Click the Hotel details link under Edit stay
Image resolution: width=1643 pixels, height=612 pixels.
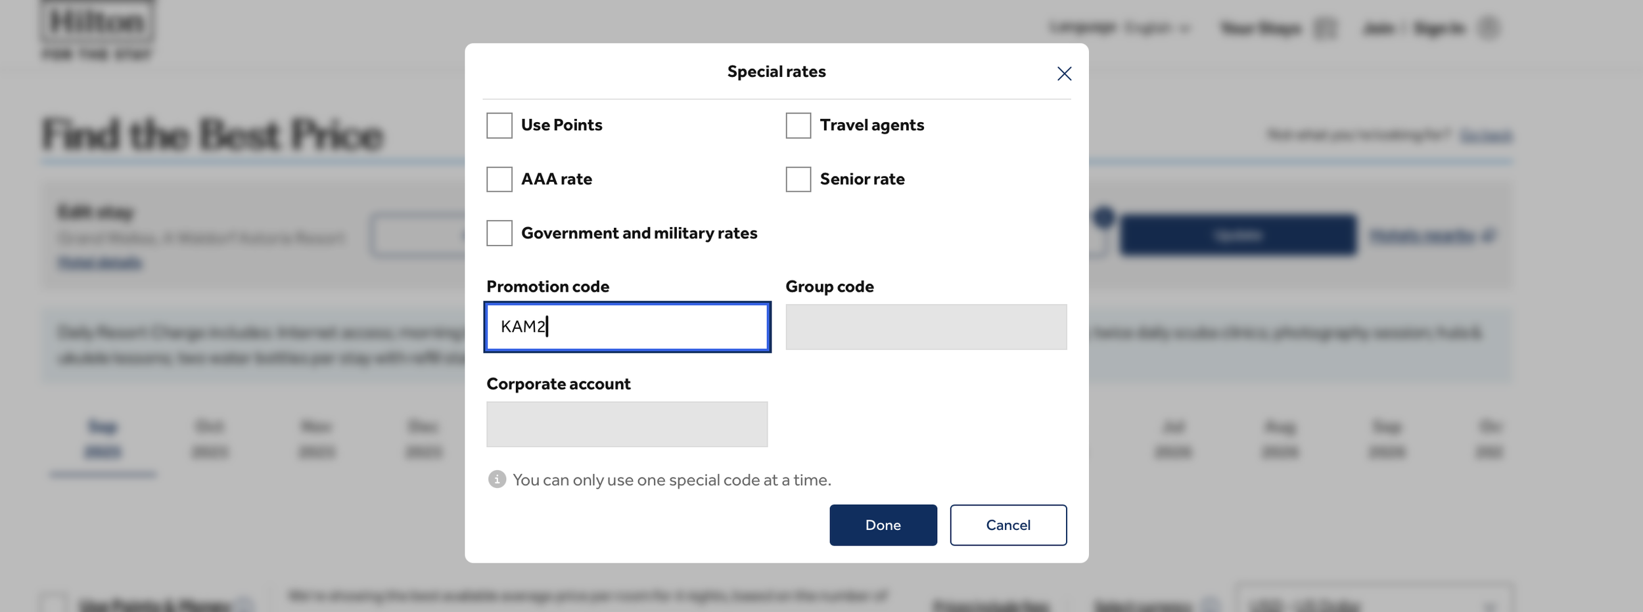(x=100, y=263)
